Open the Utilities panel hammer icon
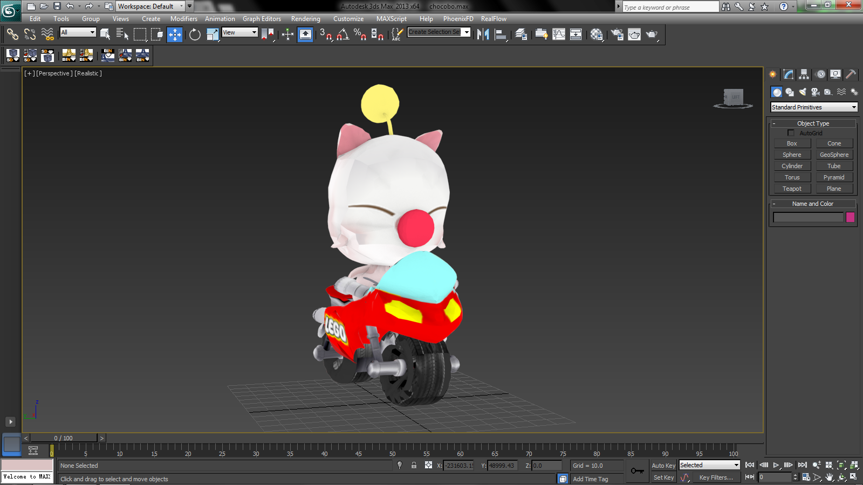The height and width of the screenshot is (485, 863). coord(851,74)
